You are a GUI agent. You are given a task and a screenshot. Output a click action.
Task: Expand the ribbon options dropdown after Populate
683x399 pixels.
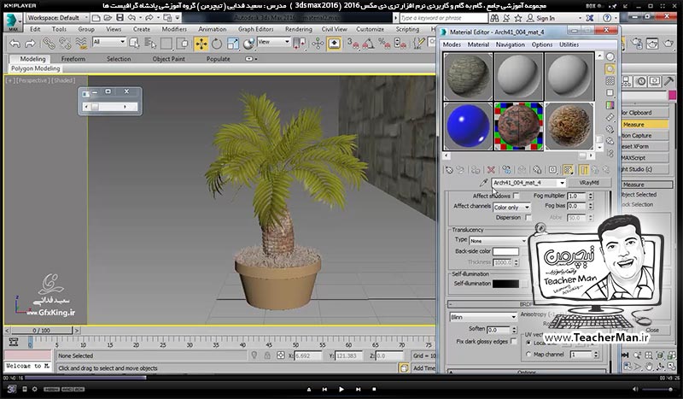[x=251, y=59]
